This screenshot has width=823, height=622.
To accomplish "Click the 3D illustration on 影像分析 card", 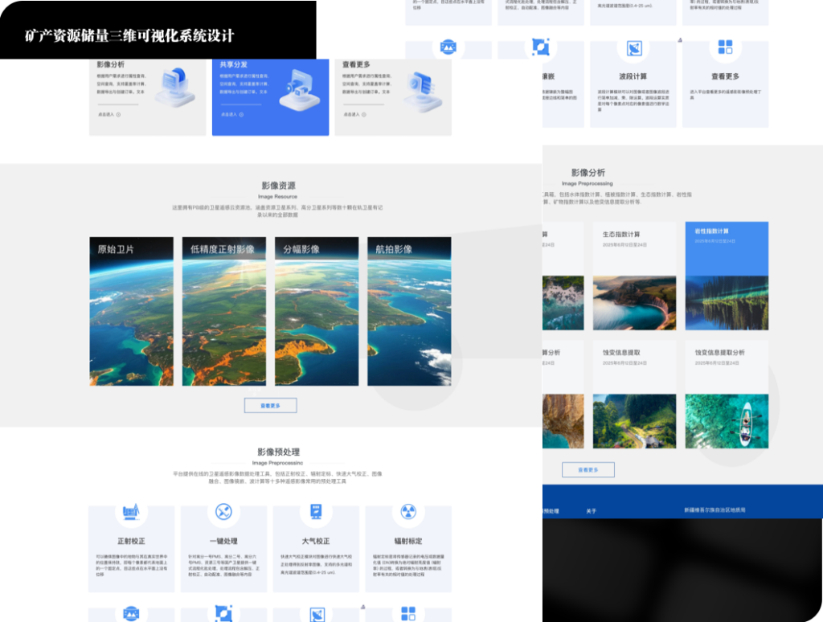I will (x=174, y=87).
